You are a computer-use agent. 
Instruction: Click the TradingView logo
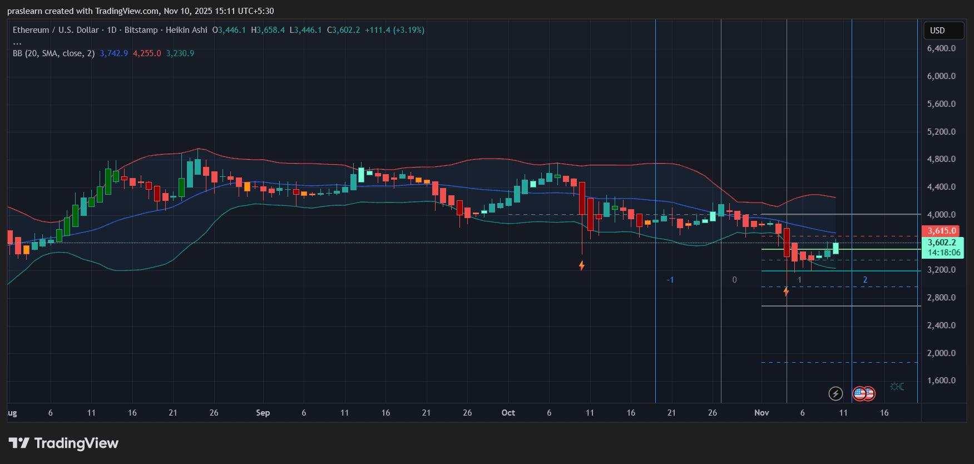63,443
